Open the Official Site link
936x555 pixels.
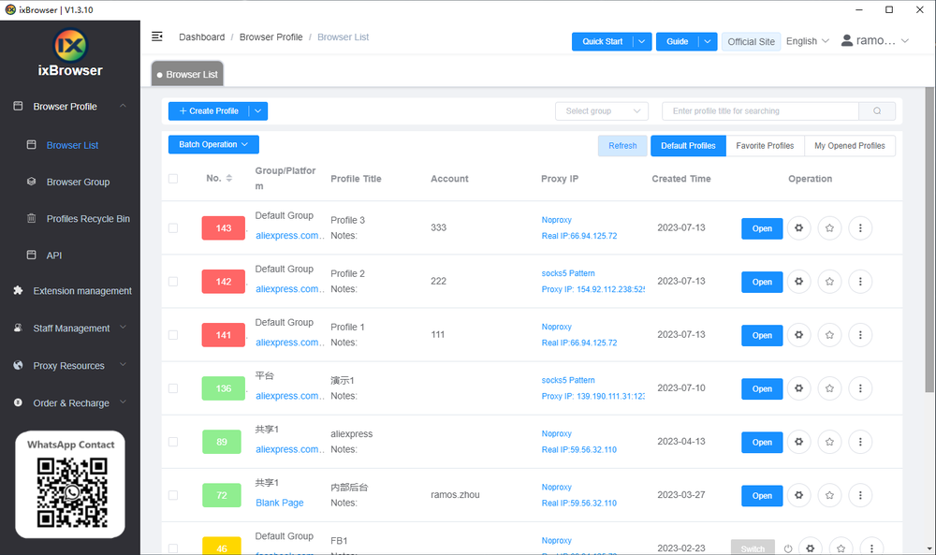(751, 42)
